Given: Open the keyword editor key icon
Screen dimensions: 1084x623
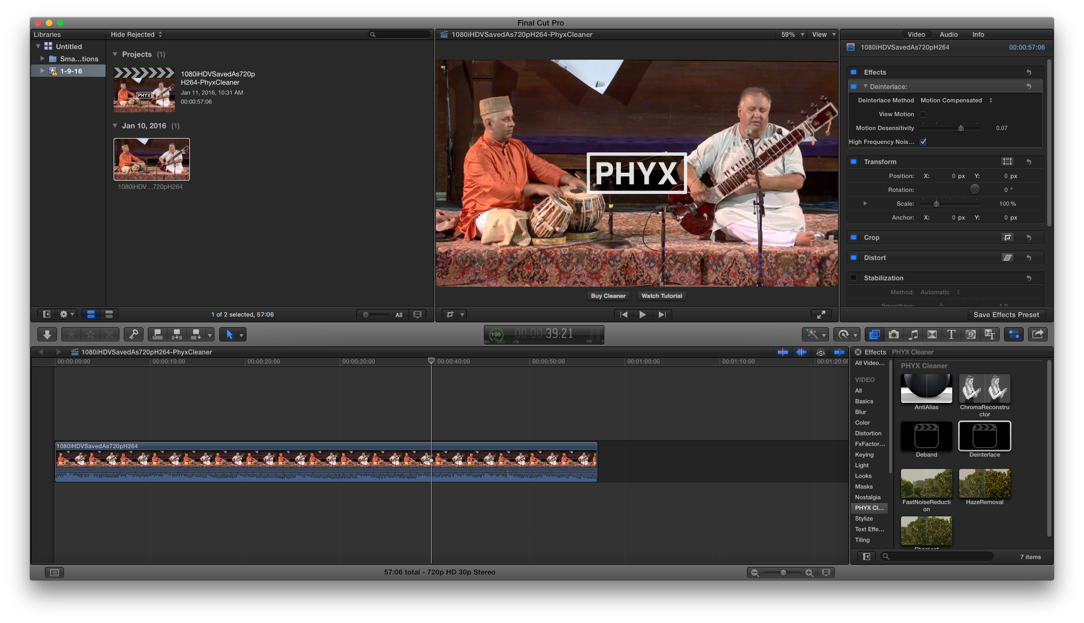Looking at the screenshot, I should point(133,334).
